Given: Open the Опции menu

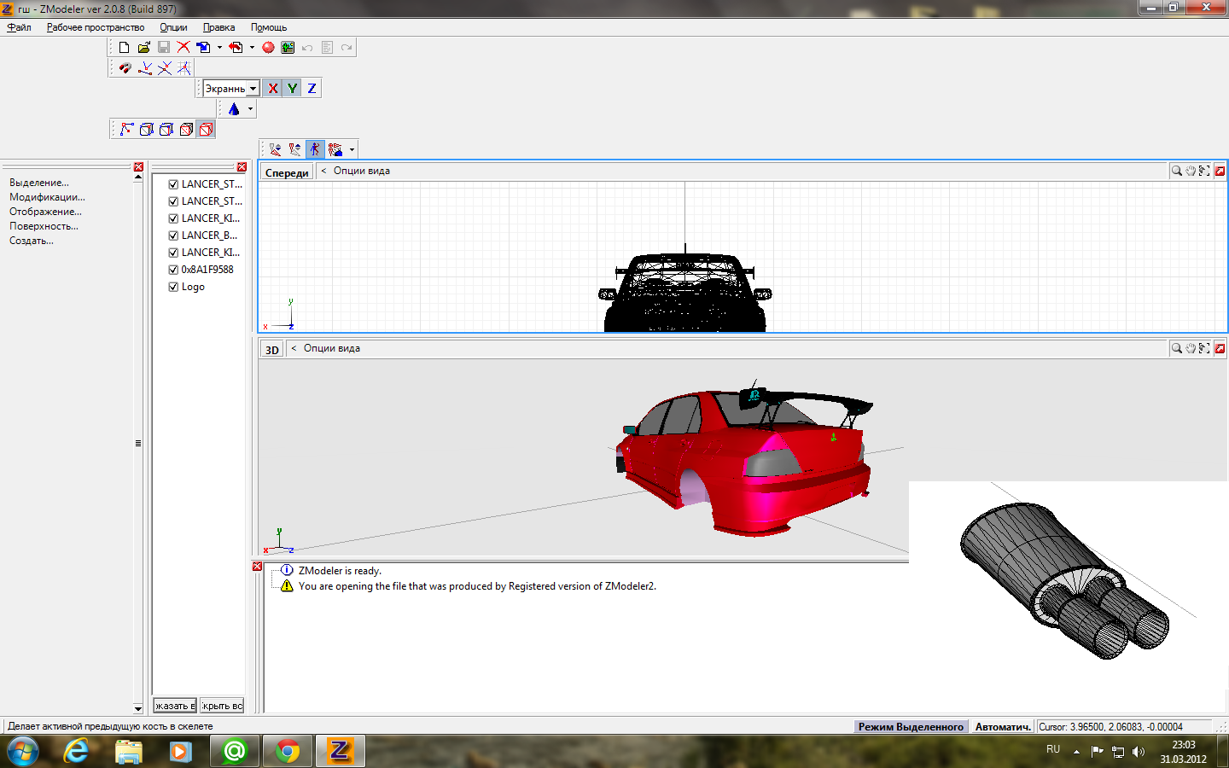Looking at the screenshot, I should (x=173, y=27).
